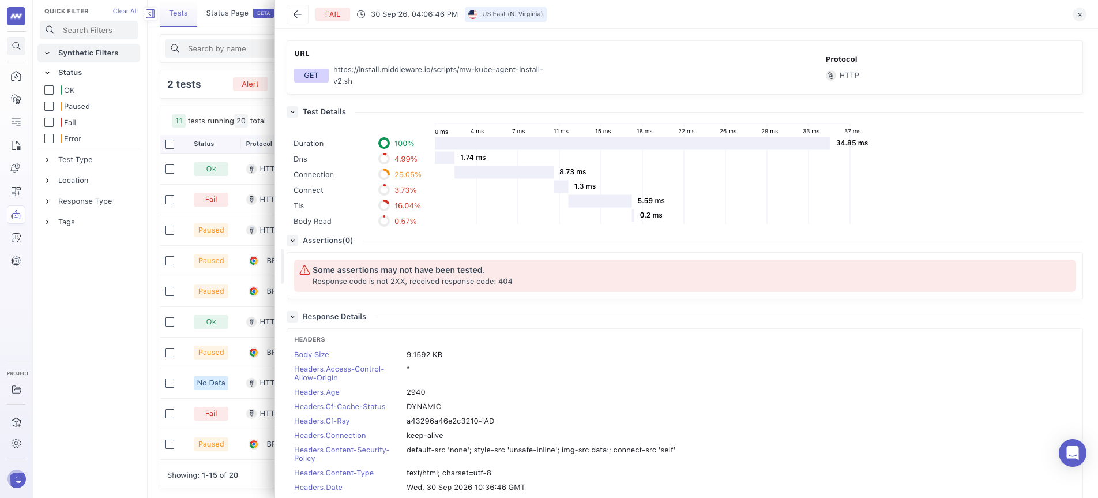This screenshot has height=498, width=1098.
Task: Expand the Tags filter
Action: [x=47, y=222]
